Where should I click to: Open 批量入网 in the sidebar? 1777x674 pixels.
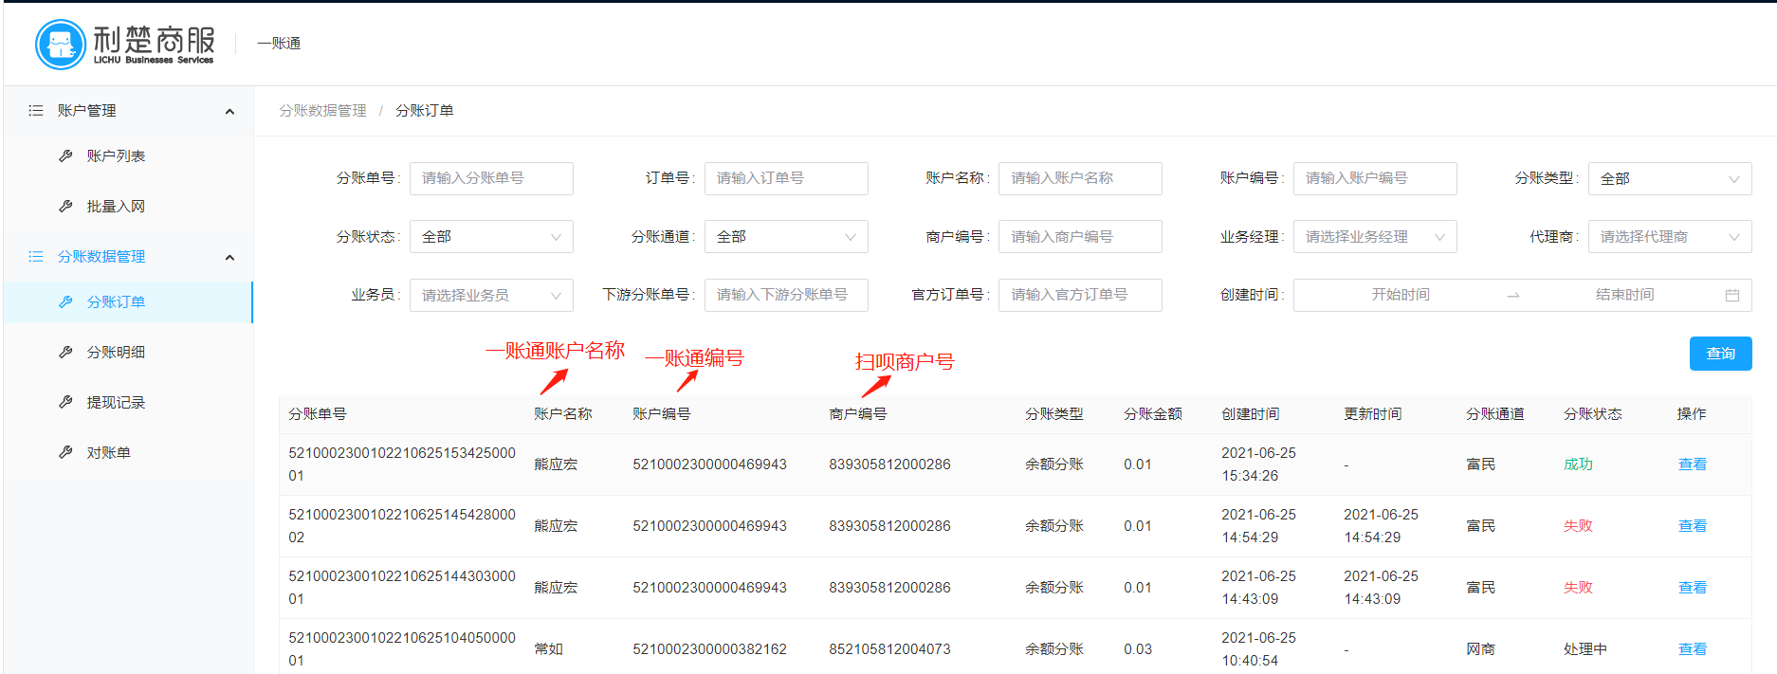point(116,207)
